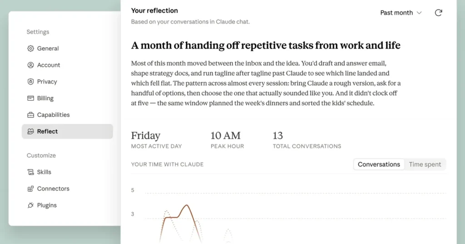Click the Plugins plug icon

(x=30, y=205)
